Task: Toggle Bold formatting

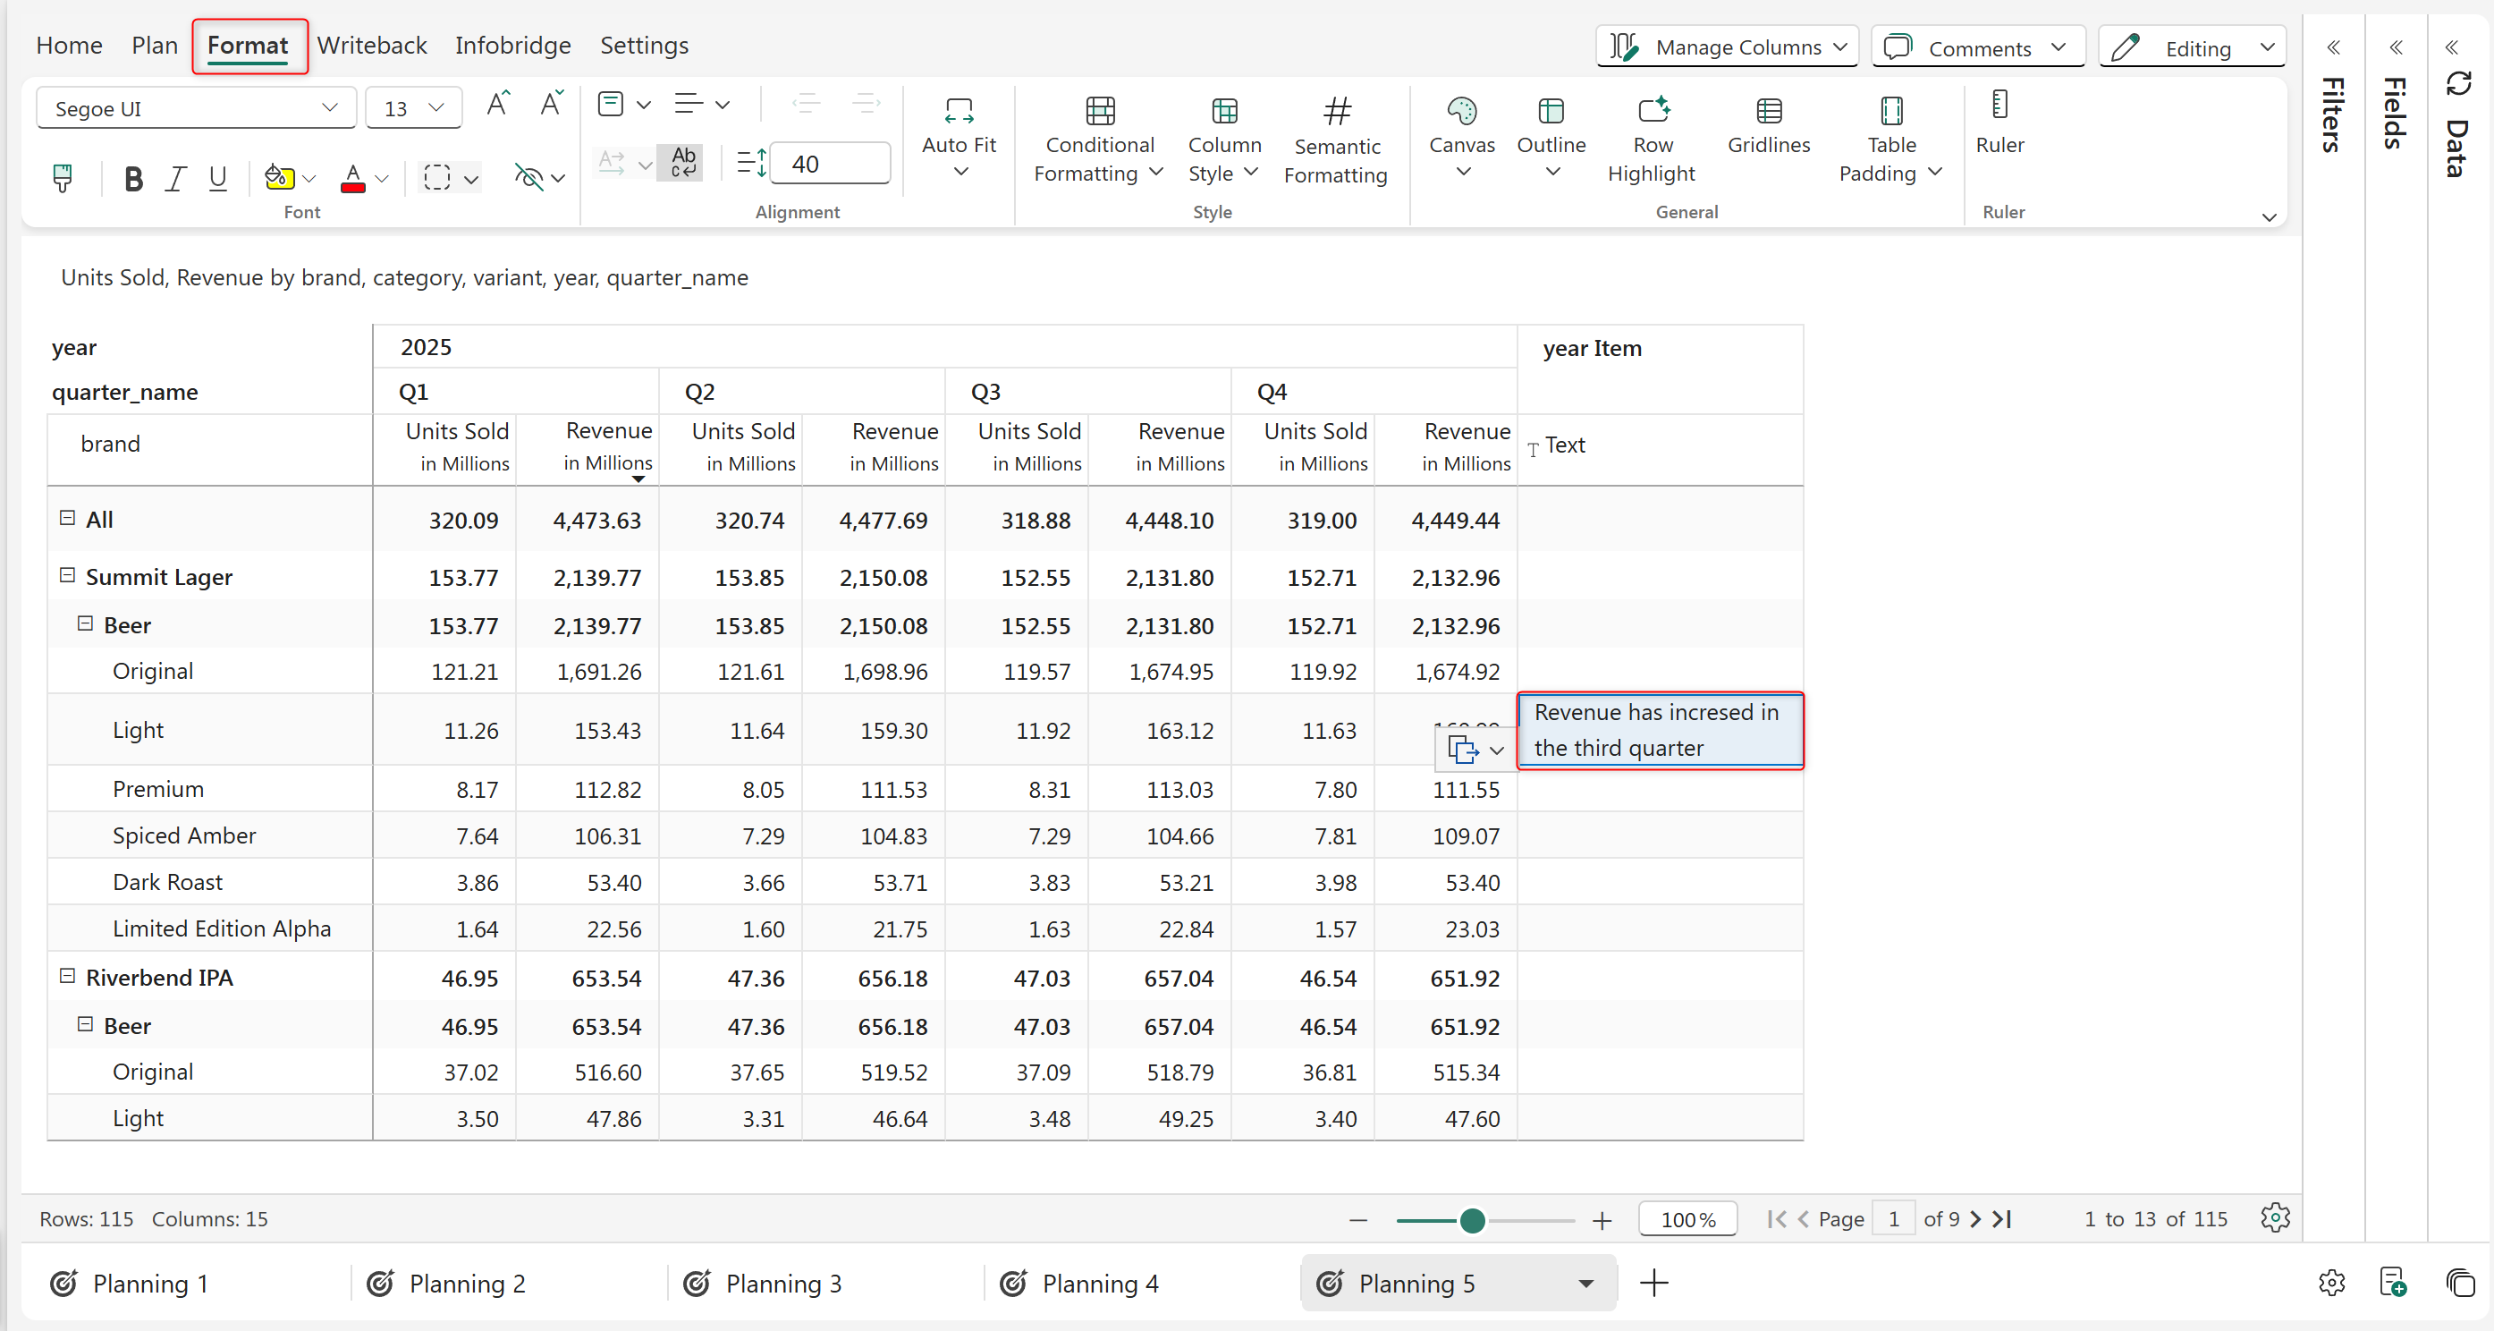Action: (133, 178)
